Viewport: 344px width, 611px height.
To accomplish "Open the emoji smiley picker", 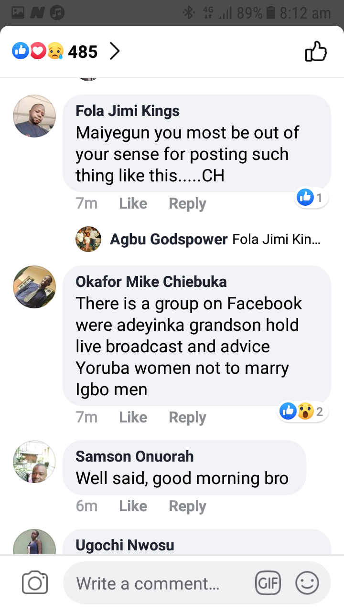I will (x=307, y=583).
